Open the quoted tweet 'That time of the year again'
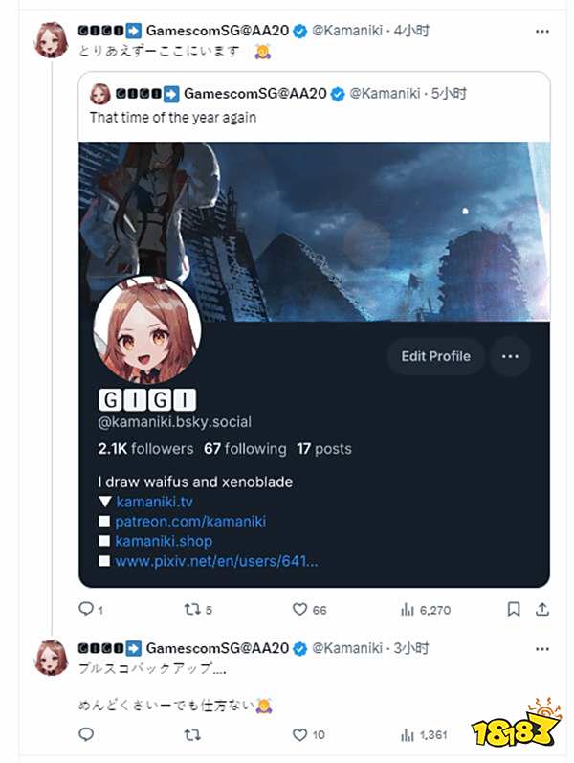Viewport: 574px width, 763px height. [173, 117]
